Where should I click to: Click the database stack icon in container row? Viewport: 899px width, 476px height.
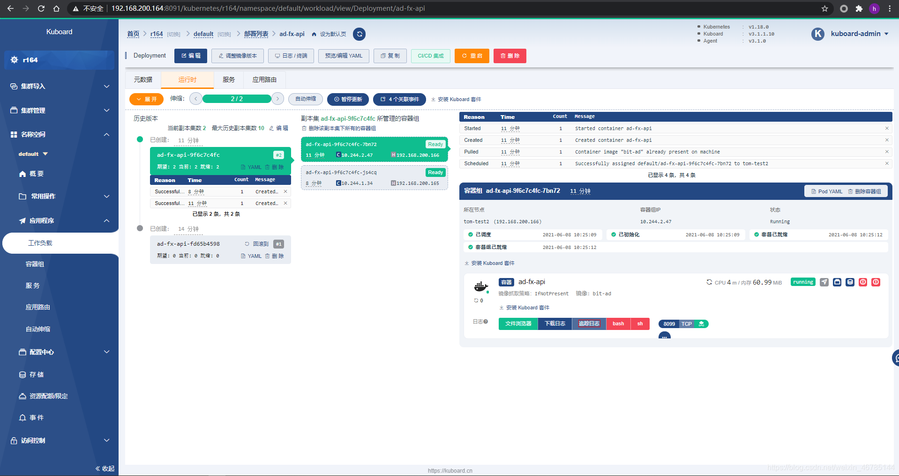coord(850,282)
